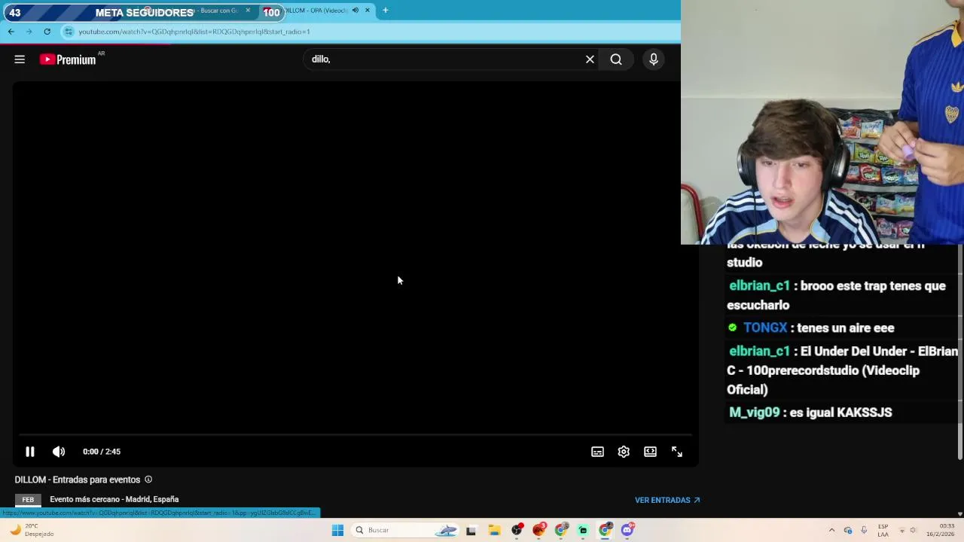Go back with the browser back arrow

tap(11, 32)
